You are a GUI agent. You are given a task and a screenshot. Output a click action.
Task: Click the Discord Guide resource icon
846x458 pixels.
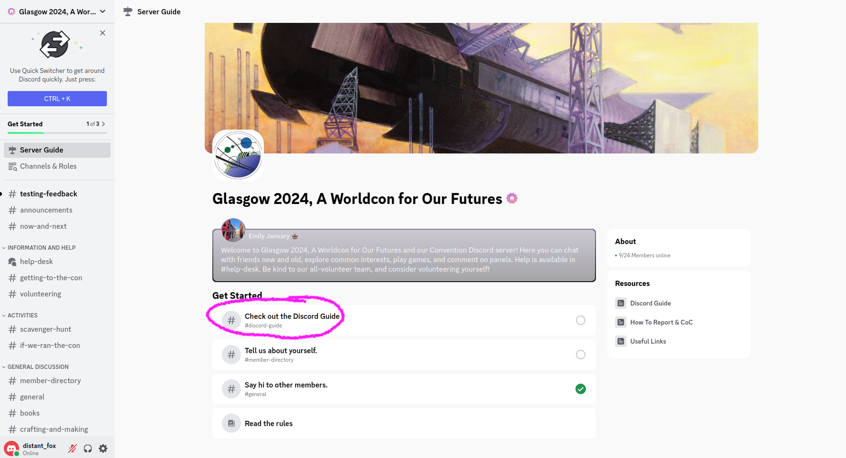pos(621,303)
